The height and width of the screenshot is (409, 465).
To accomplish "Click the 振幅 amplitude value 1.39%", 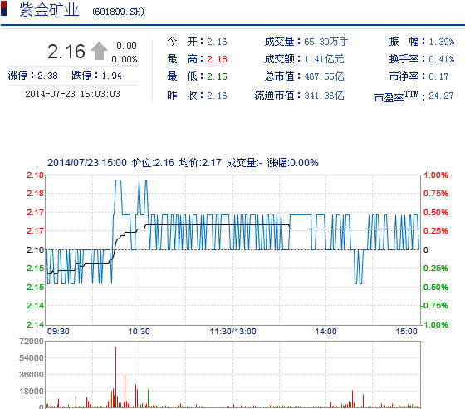I will pos(442,42).
